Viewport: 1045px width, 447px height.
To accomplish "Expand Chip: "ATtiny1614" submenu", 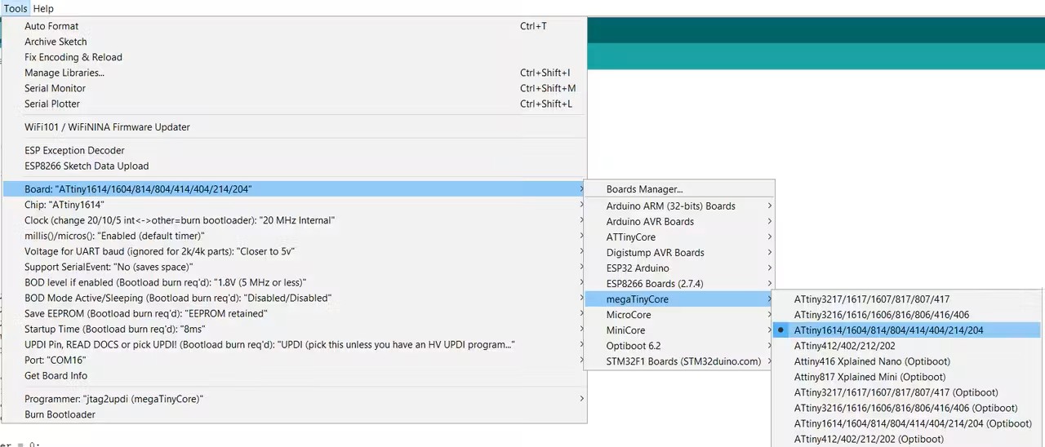I will [x=294, y=205].
